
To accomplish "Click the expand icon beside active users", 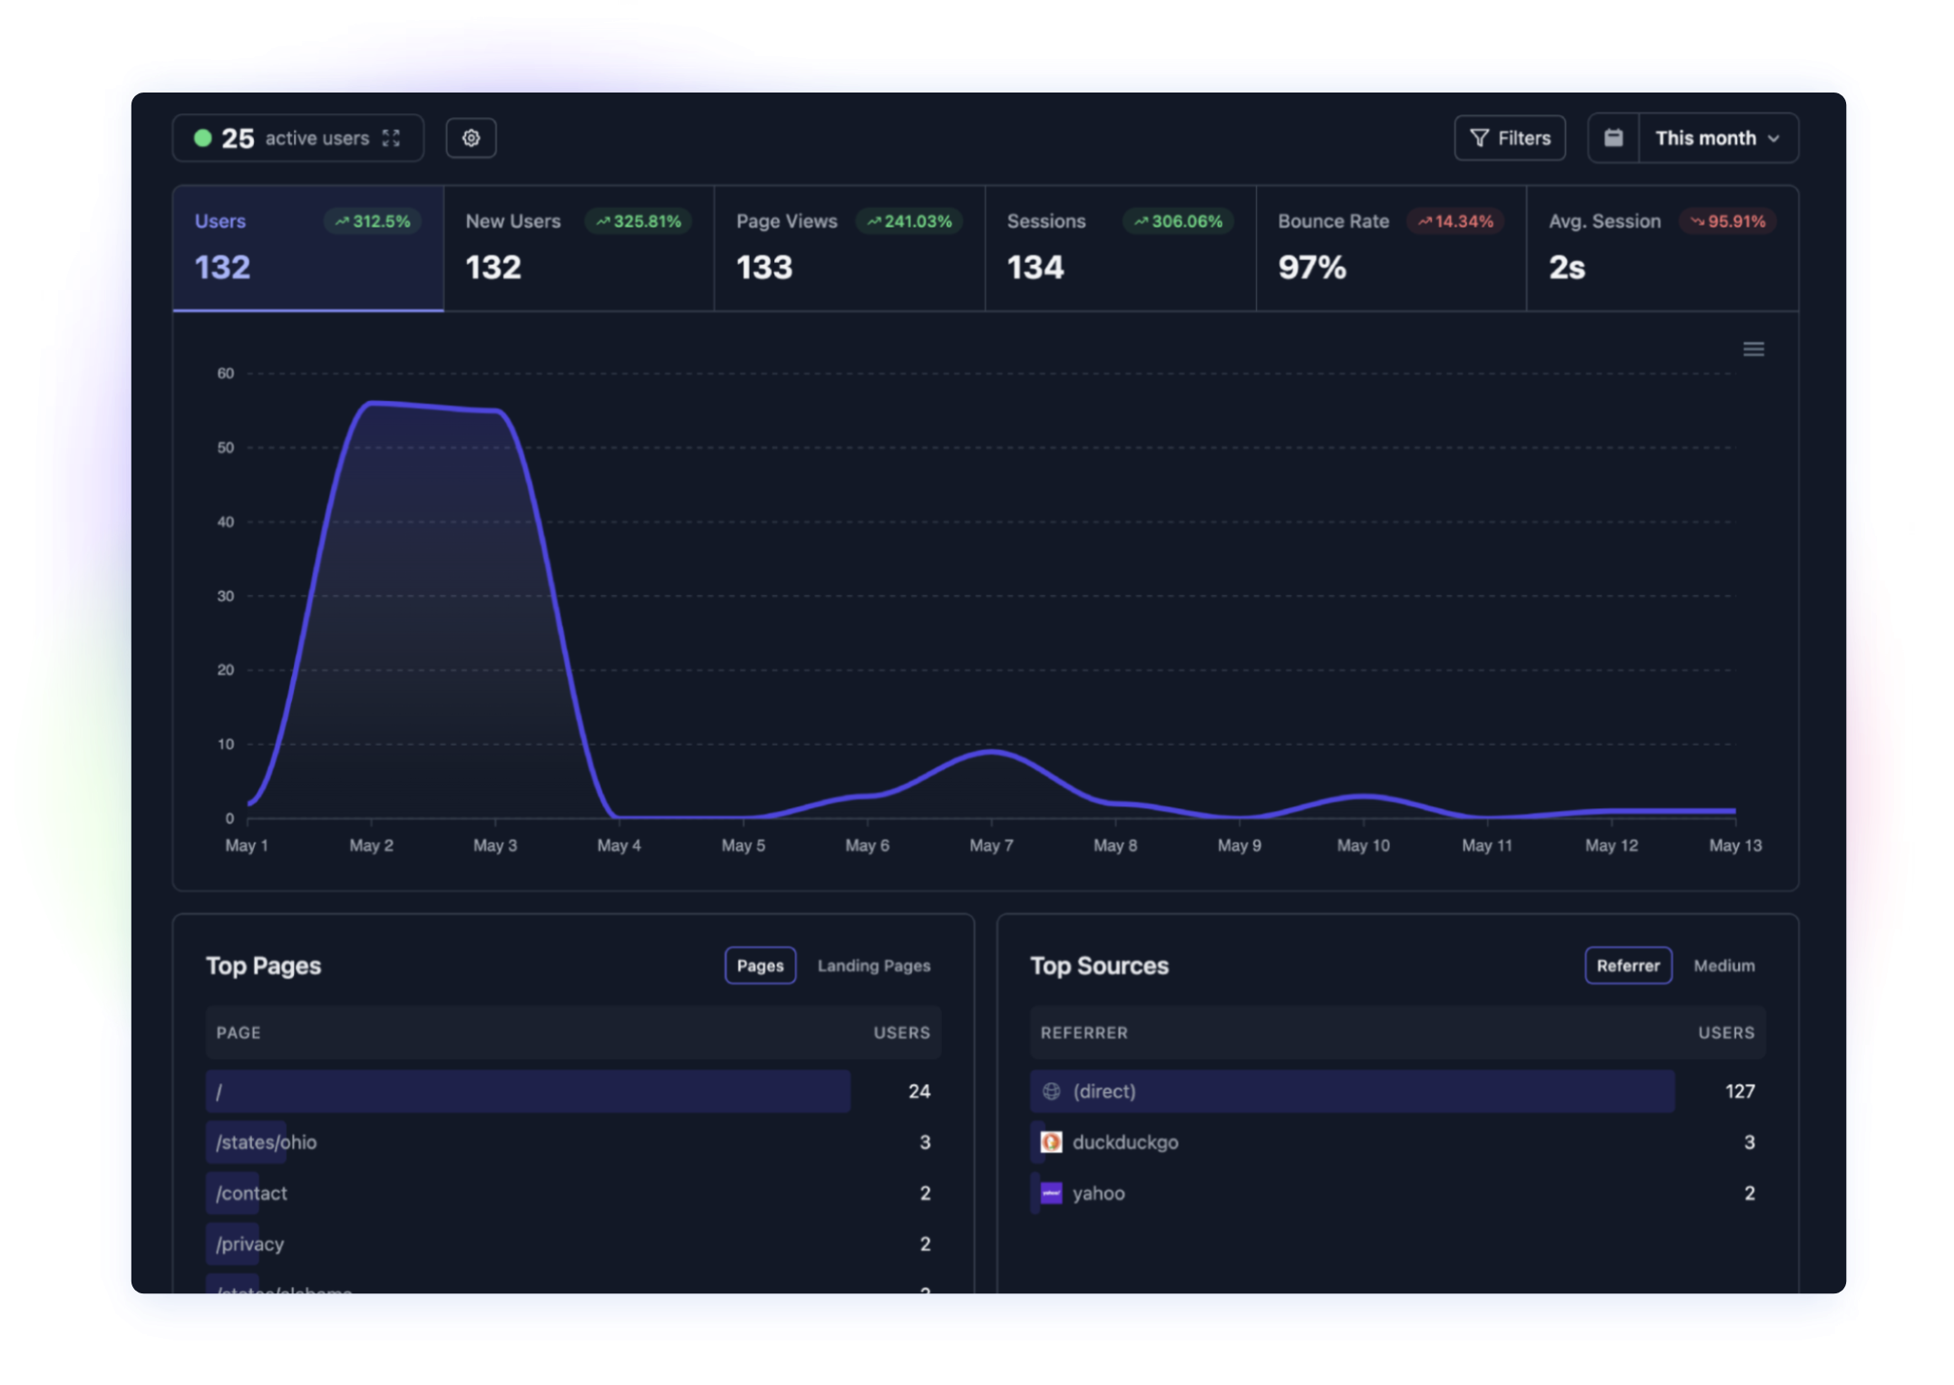I will point(391,138).
